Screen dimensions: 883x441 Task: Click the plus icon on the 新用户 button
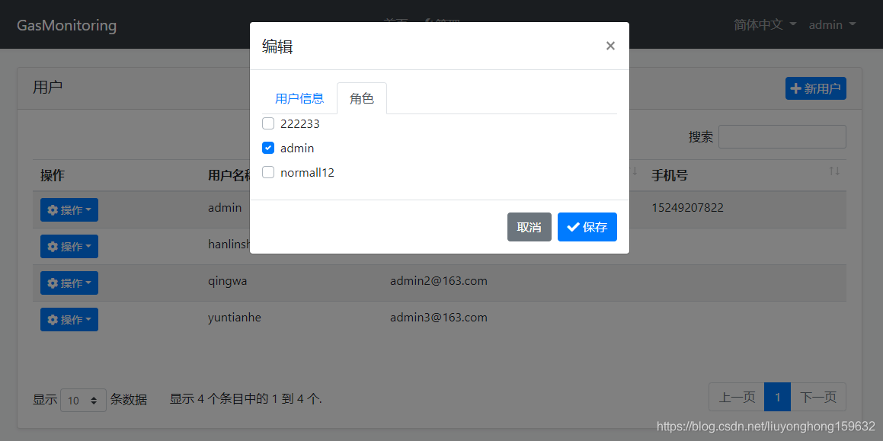pos(797,88)
